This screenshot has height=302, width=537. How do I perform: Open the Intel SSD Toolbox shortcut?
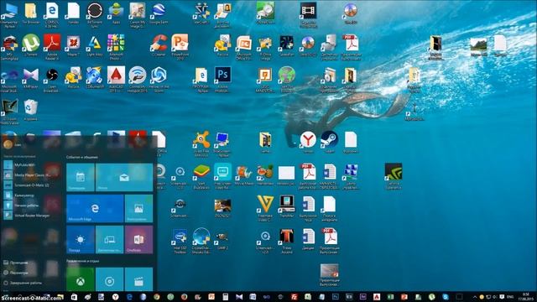coord(180,242)
